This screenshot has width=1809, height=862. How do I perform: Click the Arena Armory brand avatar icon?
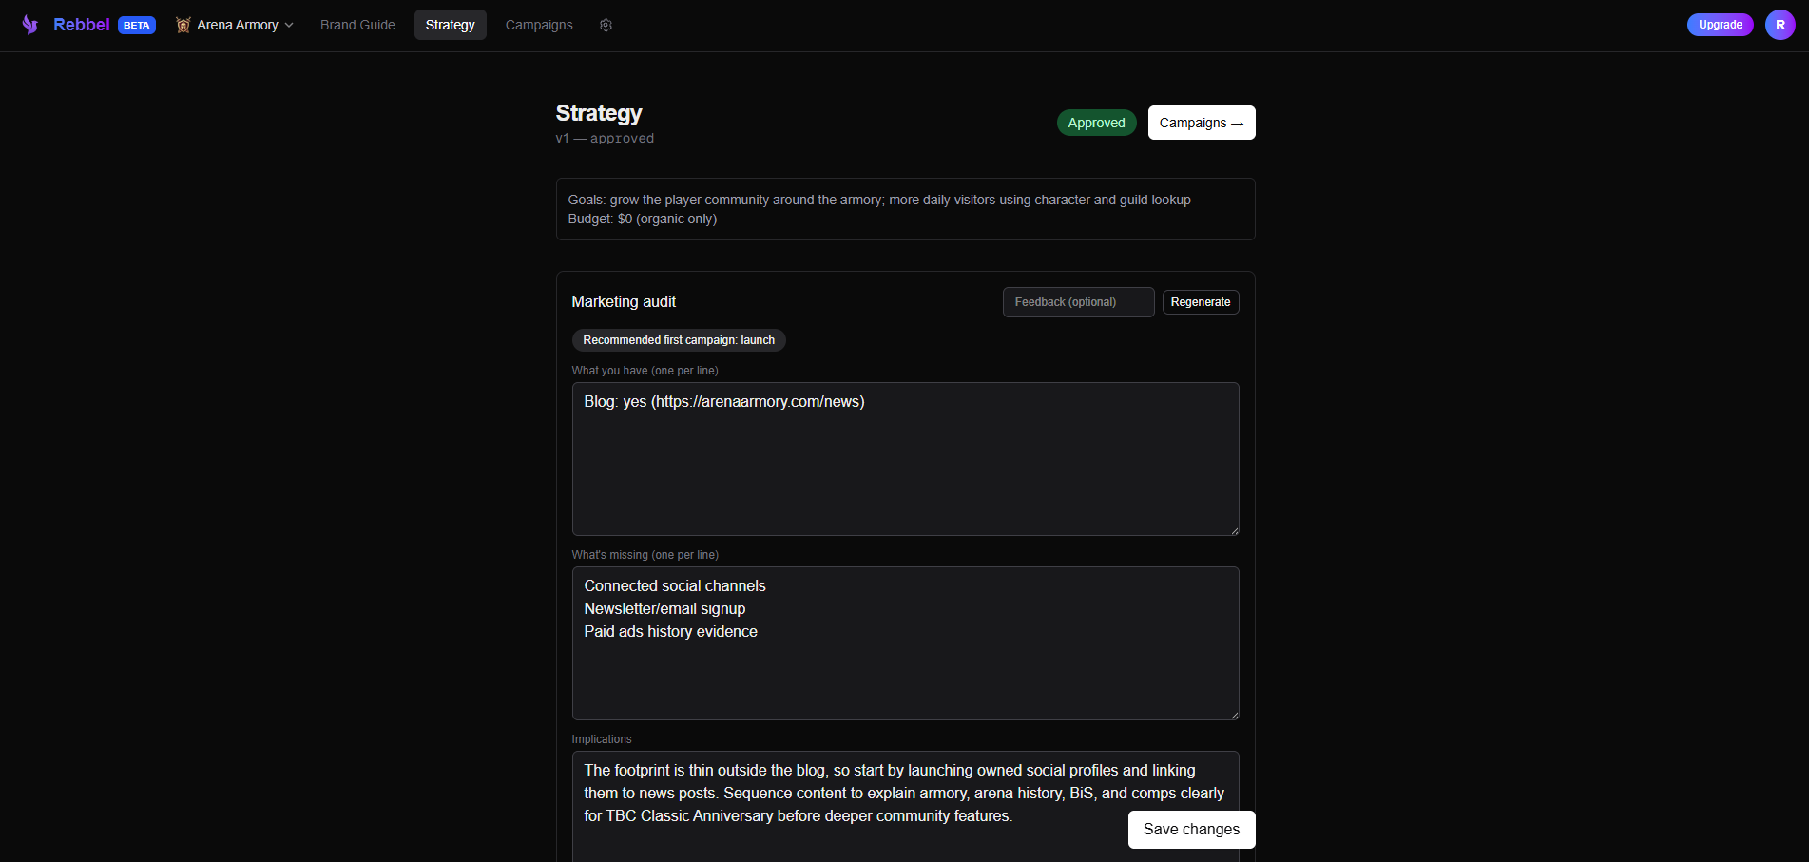(183, 25)
